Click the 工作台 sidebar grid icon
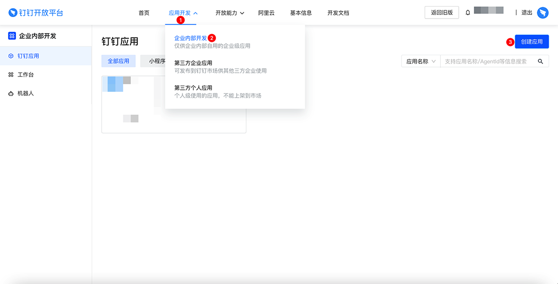 click(11, 75)
